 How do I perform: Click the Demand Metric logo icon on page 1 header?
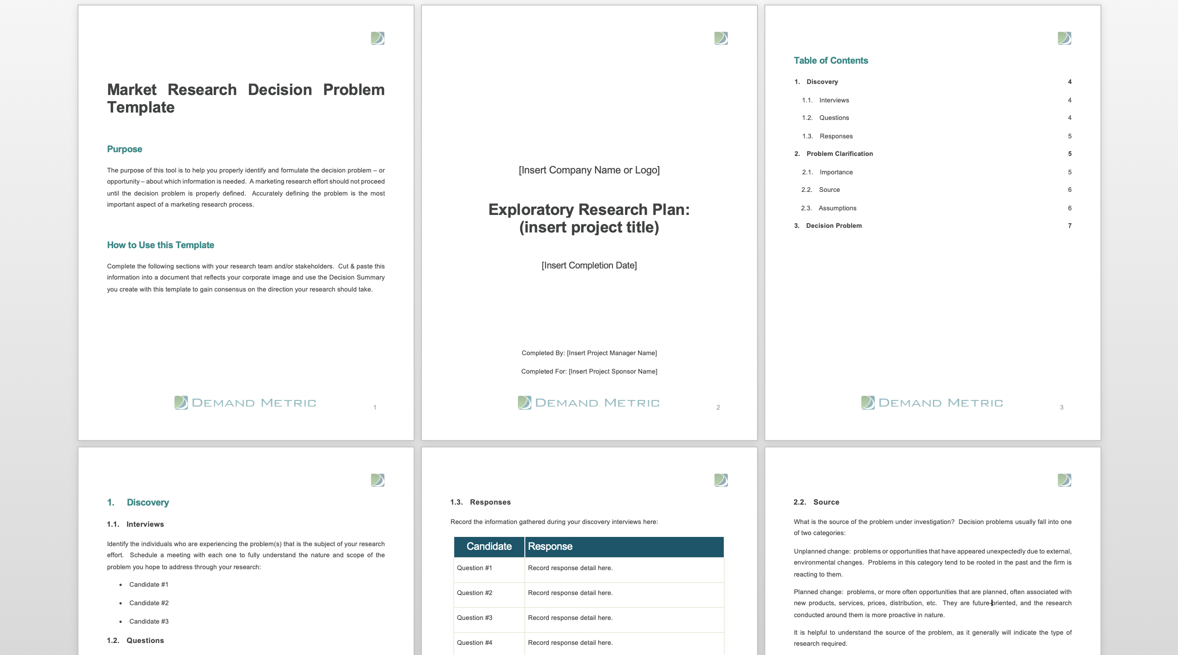click(378, 38)
